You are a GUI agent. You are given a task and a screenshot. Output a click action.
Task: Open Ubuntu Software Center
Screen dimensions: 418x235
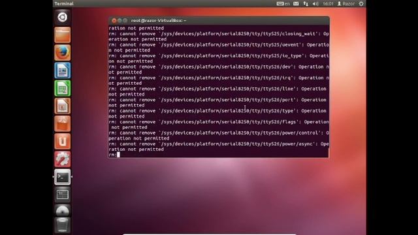pos(63,124)
